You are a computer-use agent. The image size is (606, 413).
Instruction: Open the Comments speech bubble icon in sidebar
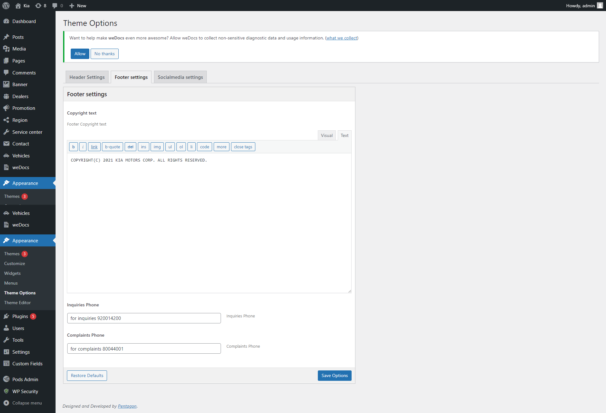[x=6, y=73]
